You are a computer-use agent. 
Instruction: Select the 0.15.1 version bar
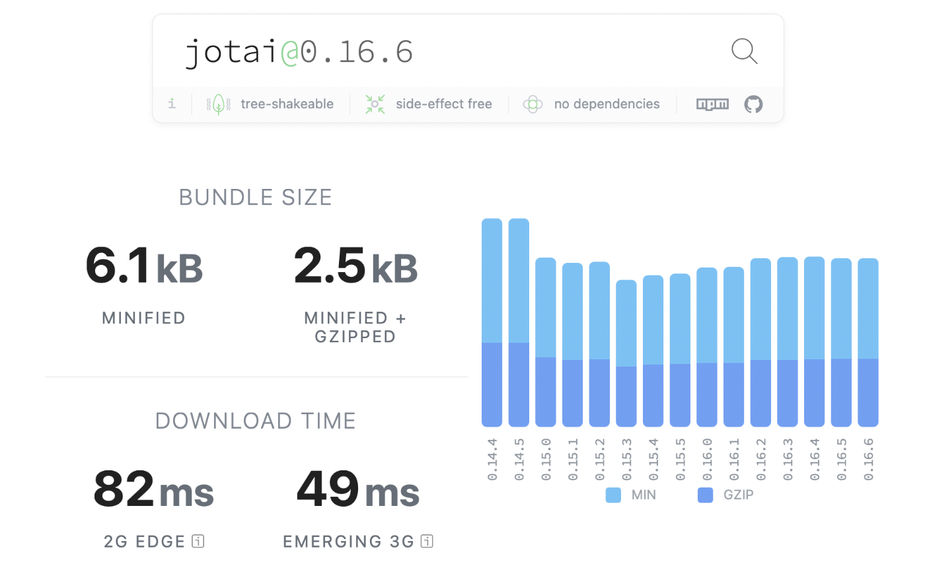572,345
